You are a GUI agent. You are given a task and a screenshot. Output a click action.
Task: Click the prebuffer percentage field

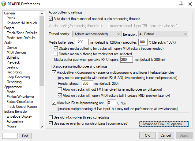[x=143, y=42]
